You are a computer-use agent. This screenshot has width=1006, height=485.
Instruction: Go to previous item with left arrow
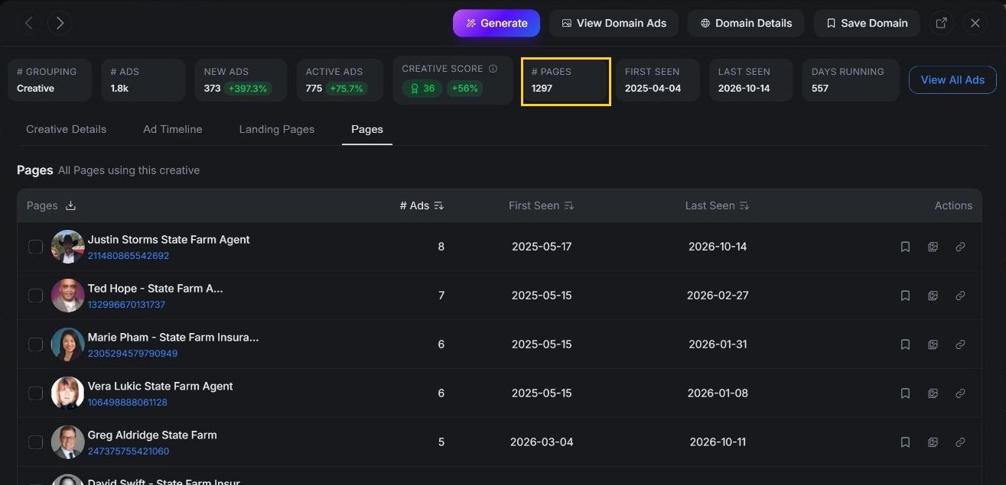click(29, 23)
